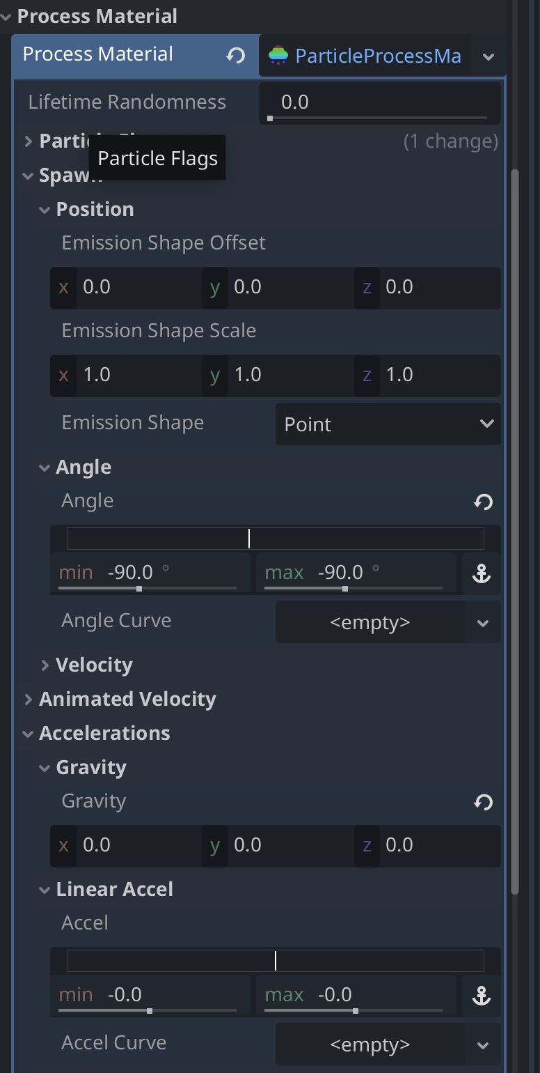
Task: Click the ParticleProcessMaterial resource icon
Action: pos(278,56)
